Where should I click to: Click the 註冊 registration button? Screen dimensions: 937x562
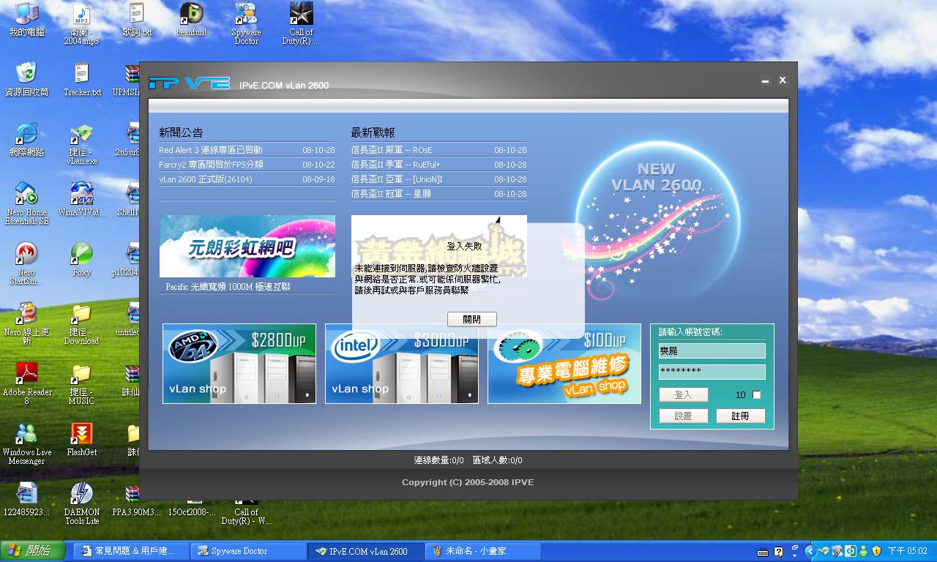coord(741,416)
